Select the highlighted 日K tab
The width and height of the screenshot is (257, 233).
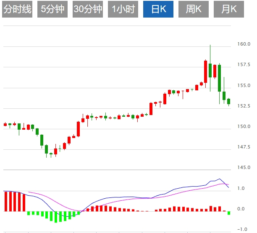(x=158, y=9)
